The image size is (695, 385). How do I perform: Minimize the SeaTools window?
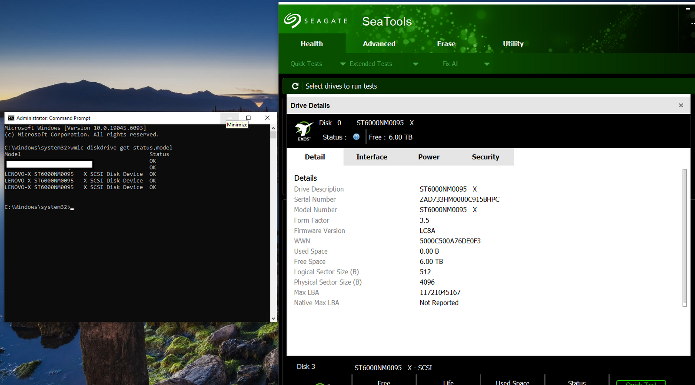pyautogui.click(x=688, y=8)
